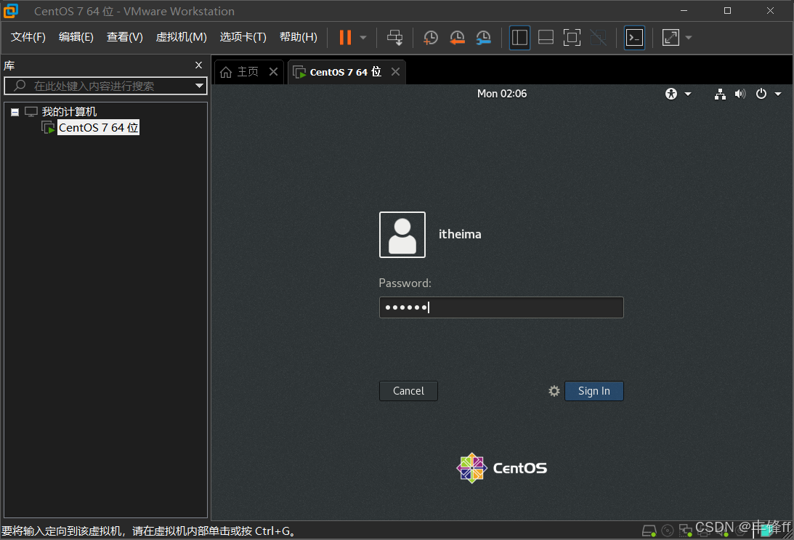Image resolution: width=794 pixels, height=540 pixels.
Task: Select 我的计算机 in the library tree
Action: pos(69,111)
